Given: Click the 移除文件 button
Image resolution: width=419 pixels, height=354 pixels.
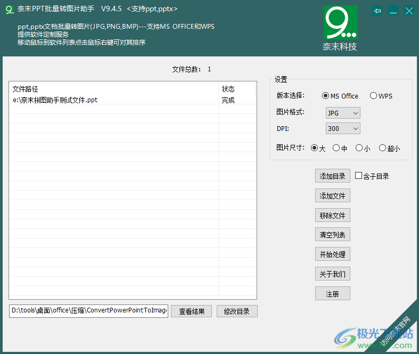Looking at the screenshot, I should 332,215.
